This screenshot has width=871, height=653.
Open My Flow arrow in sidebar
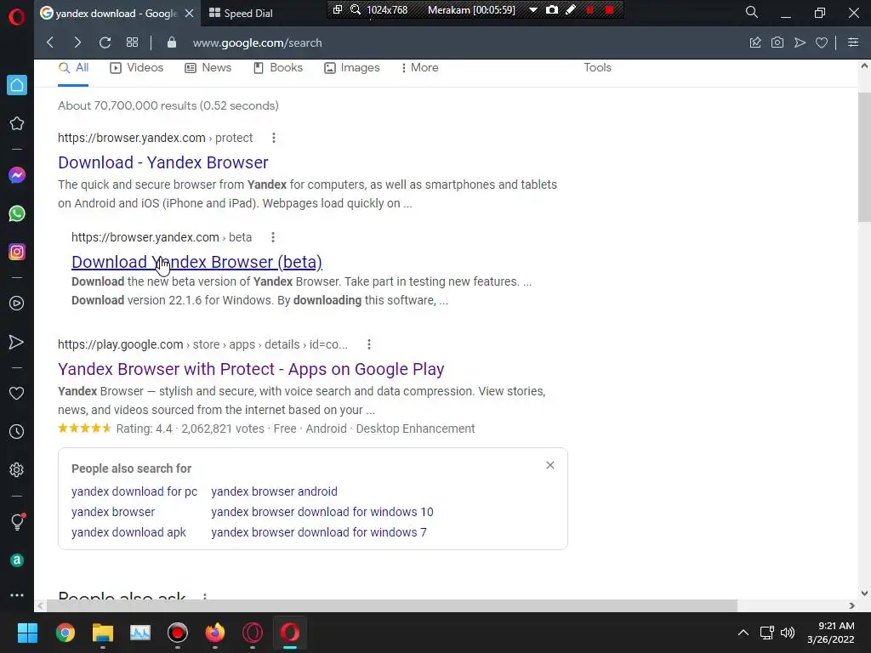point(17,342)
